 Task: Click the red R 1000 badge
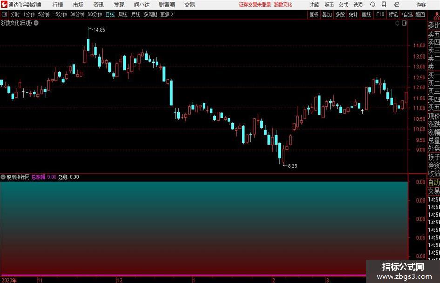(437, 16)
